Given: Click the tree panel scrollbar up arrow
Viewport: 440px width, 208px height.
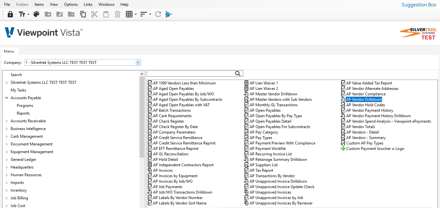Looking at the screenshot, I should (142, 74).
